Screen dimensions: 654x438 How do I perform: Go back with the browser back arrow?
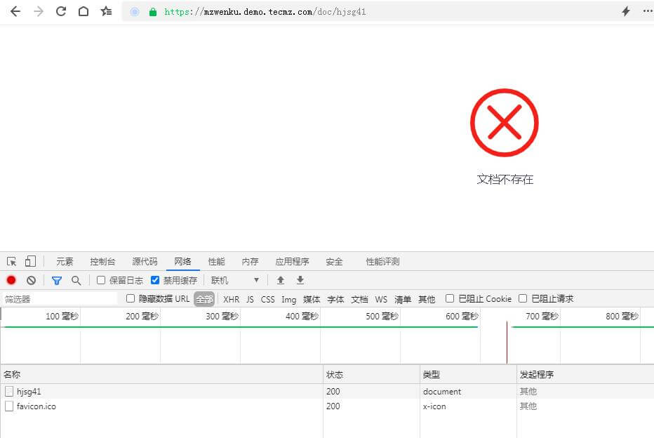tap(15, 11)
